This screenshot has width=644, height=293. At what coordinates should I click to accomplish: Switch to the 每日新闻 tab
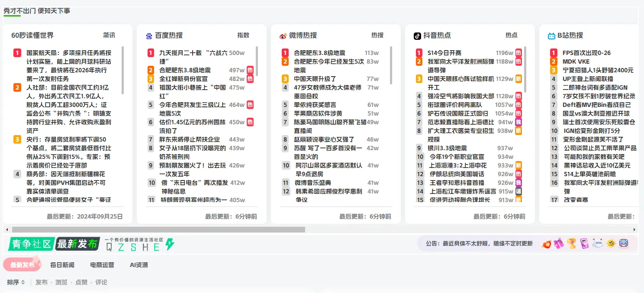point(62,265)
